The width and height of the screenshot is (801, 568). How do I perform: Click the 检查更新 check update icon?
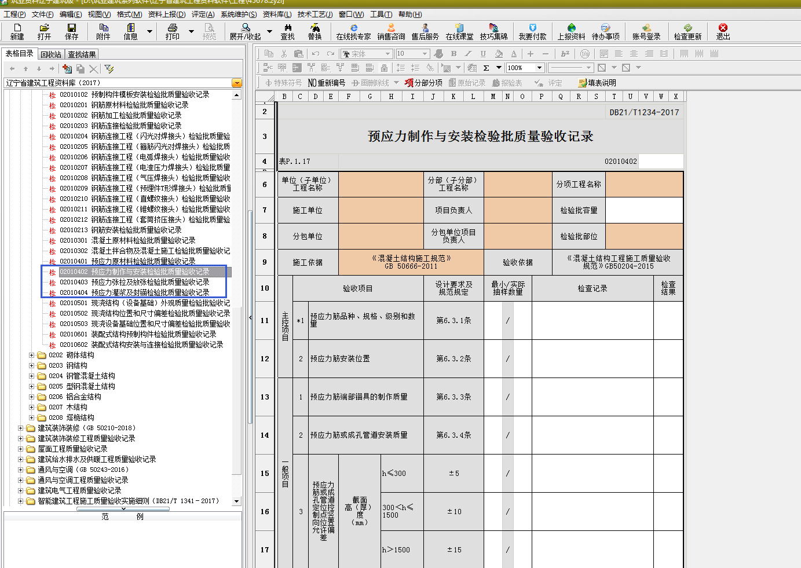[687, 31]
